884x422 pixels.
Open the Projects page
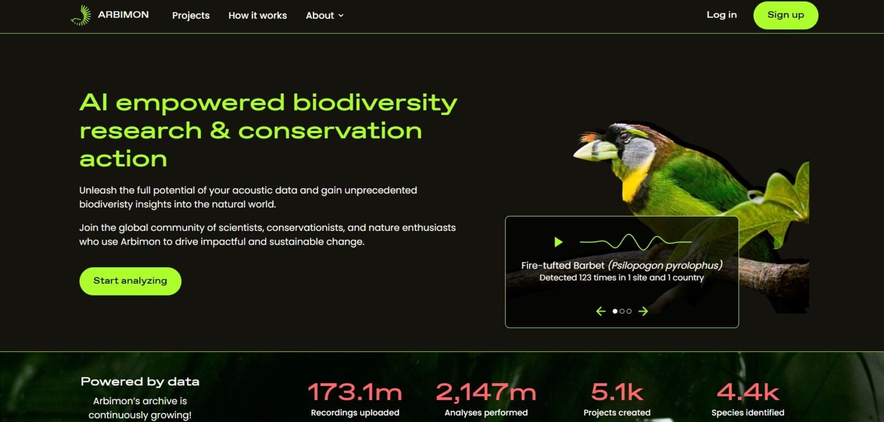[x=191, y=15]
